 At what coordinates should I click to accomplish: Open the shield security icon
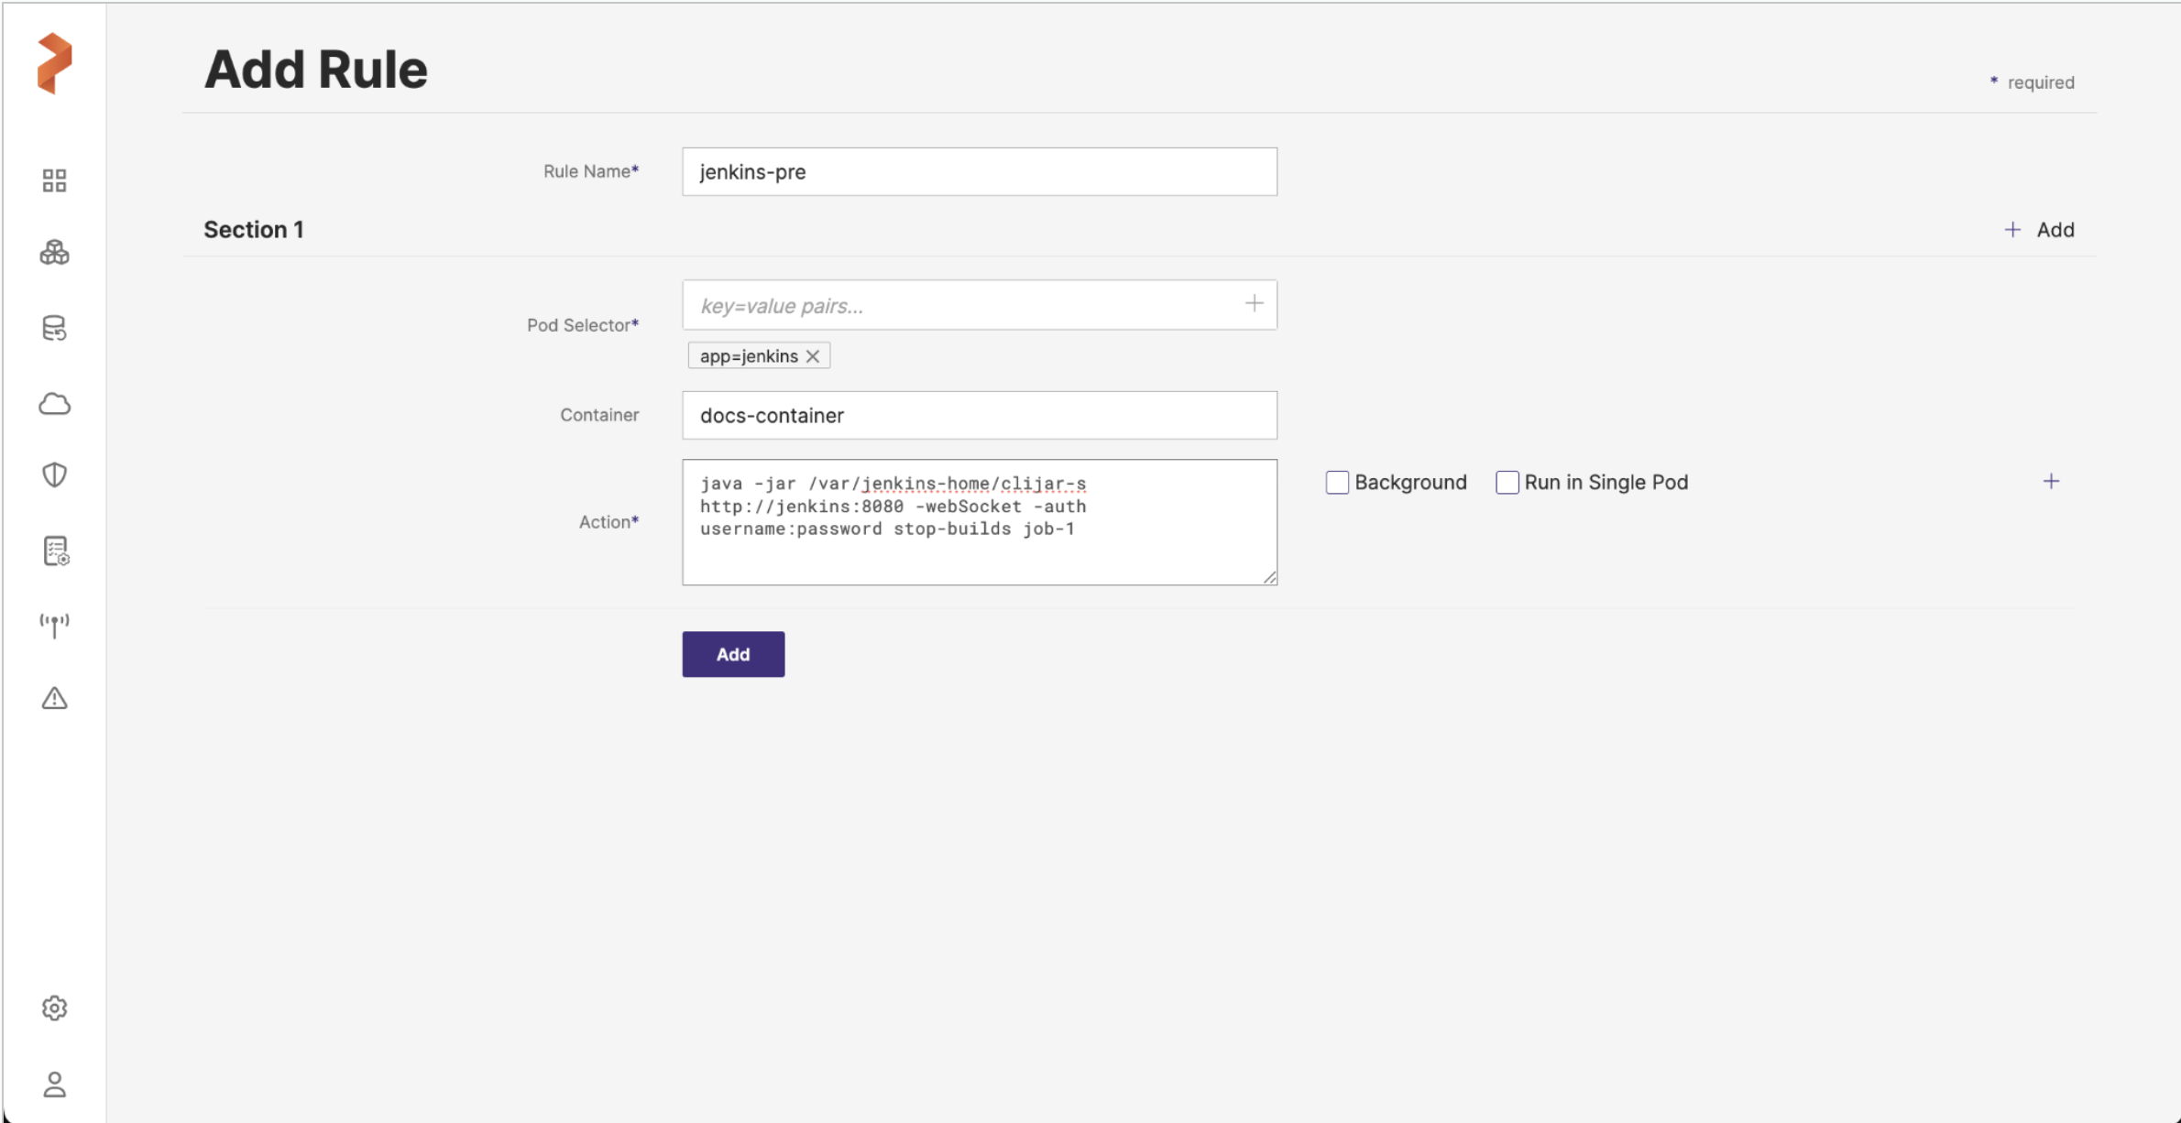[54, 474]
